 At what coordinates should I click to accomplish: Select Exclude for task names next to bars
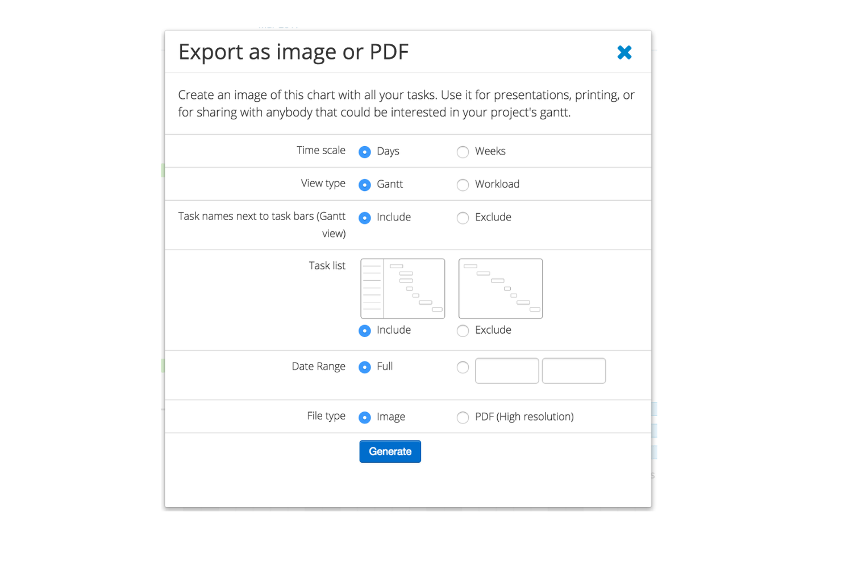point(463,218)
